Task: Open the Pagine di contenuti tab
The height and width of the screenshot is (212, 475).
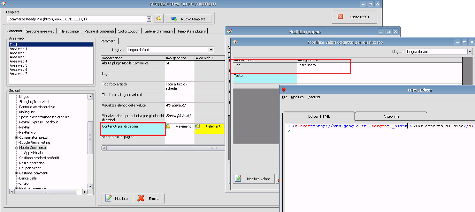Action: [99, 31]
